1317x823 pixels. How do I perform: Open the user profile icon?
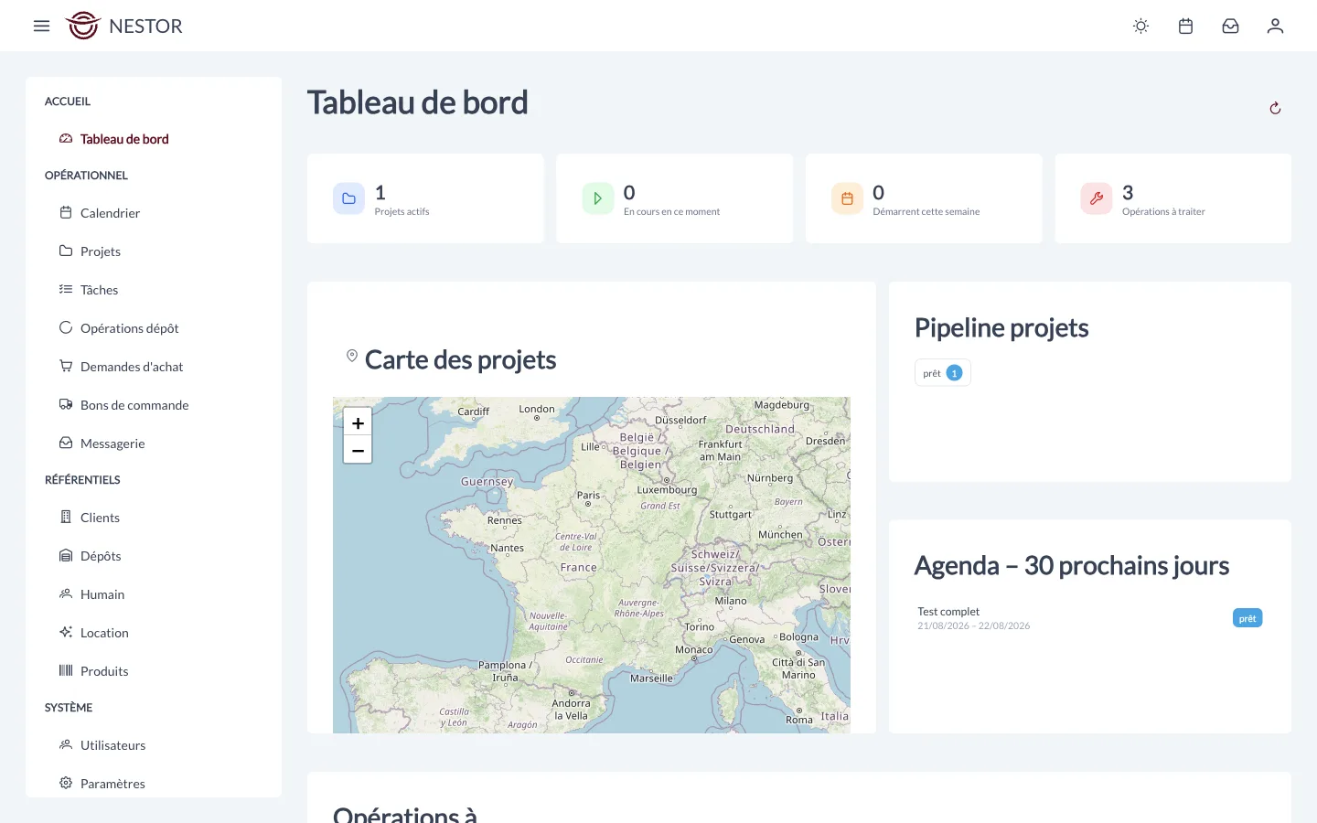point(1275,26)
